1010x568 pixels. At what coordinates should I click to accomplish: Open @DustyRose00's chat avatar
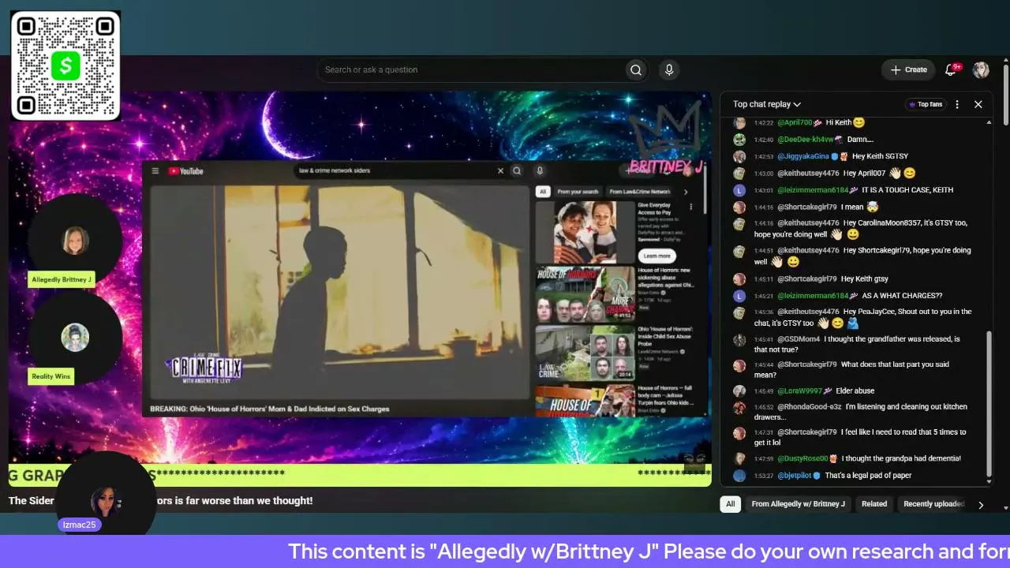[x=739, y=458]
